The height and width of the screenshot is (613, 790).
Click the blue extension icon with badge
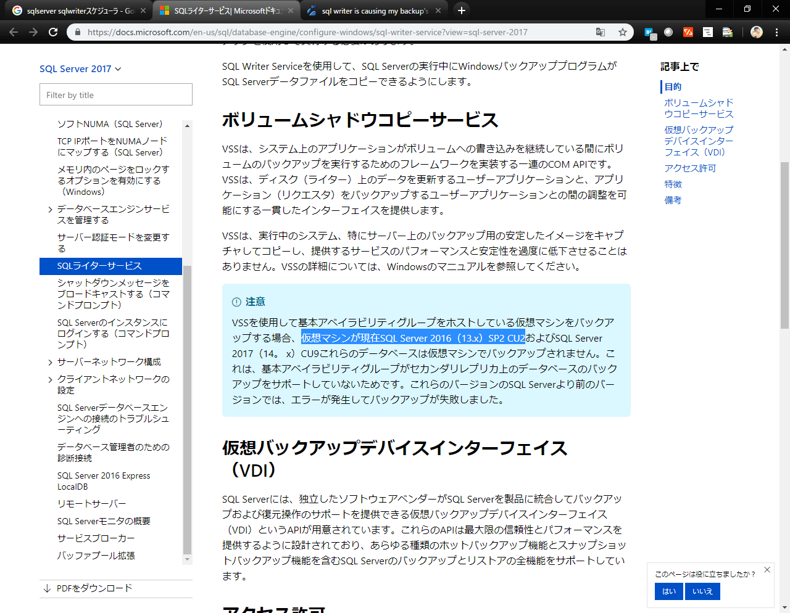(650, 33)
